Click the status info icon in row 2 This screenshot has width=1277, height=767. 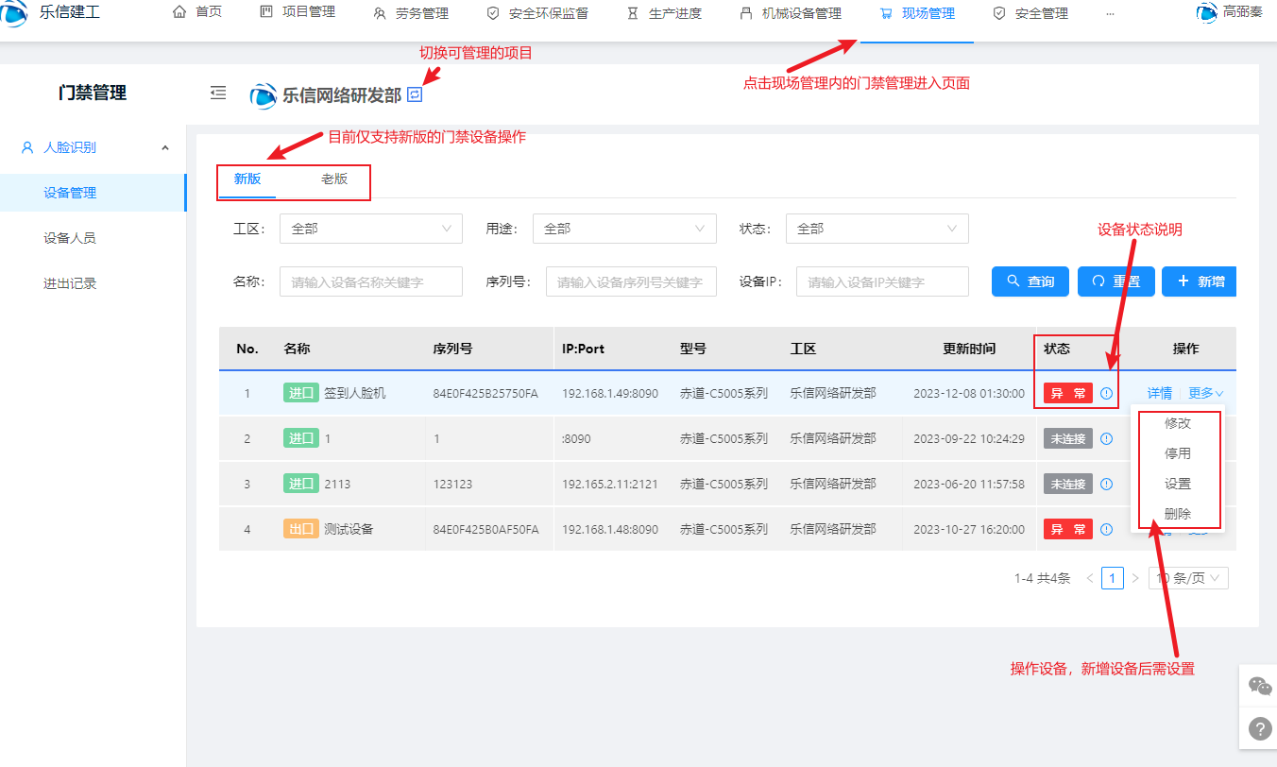point(1106,438)
